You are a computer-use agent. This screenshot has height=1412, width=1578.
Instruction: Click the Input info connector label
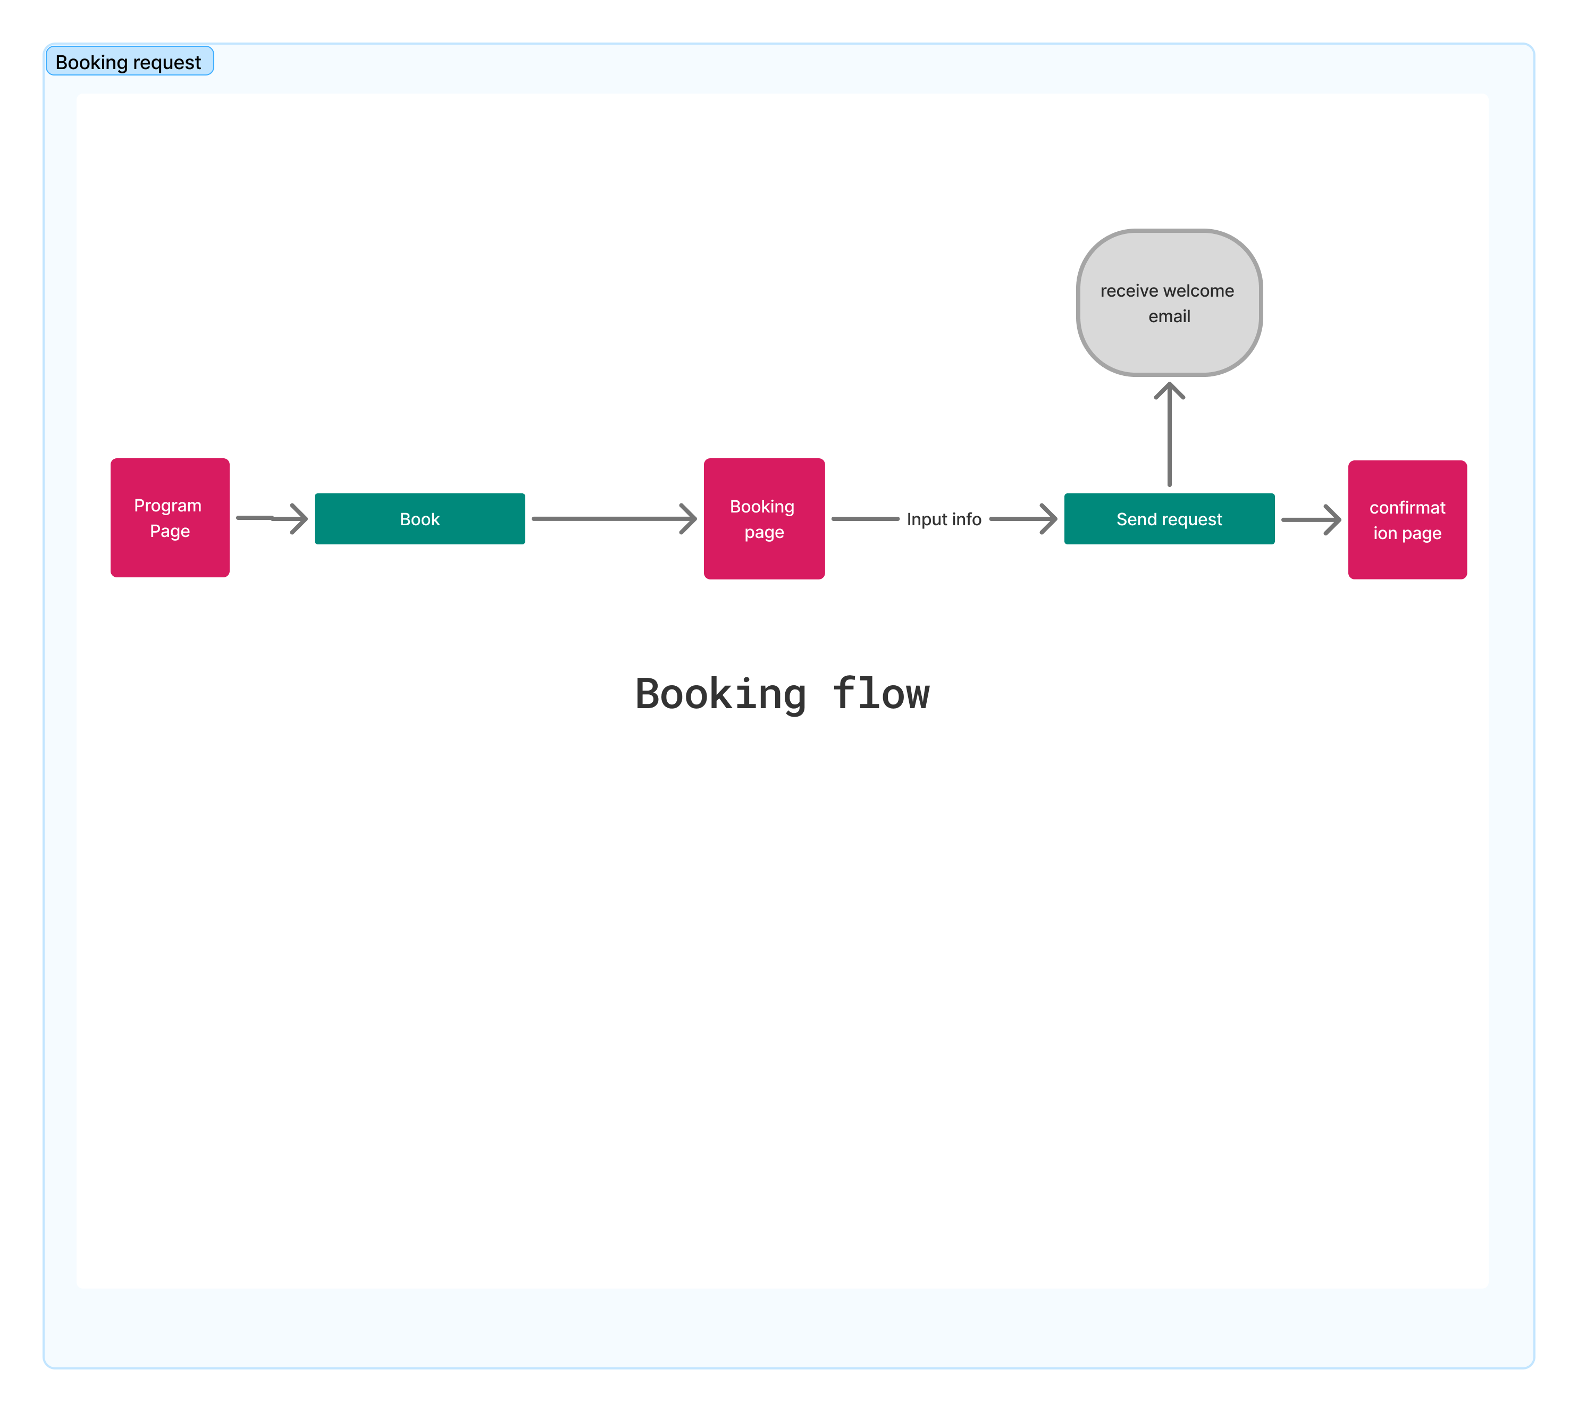(x=943, y=519)
